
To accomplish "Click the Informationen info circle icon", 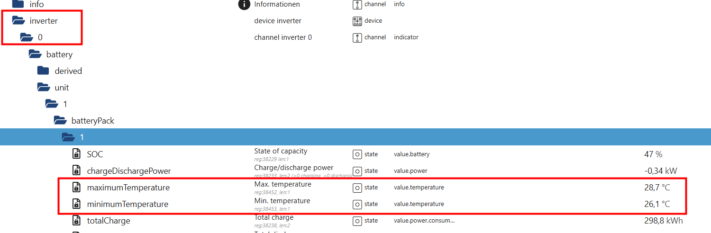I will pos(244,5).
